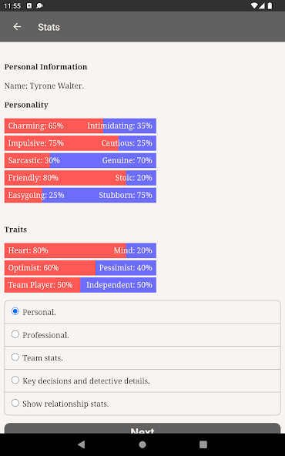Tap the Wi-Fi status bar icon

point(254,5)
